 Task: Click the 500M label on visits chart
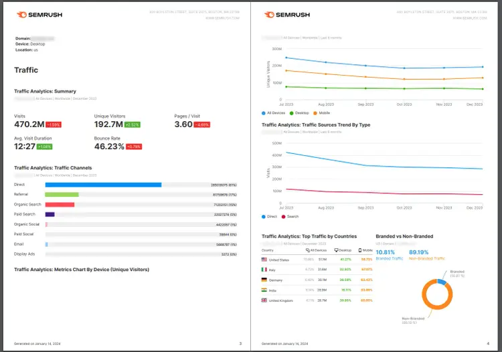277,143
